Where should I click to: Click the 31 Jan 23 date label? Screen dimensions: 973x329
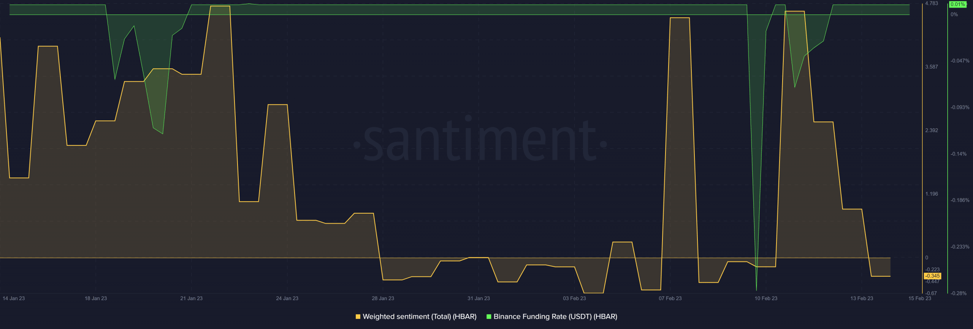(x=479, y=298)
